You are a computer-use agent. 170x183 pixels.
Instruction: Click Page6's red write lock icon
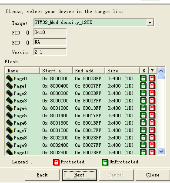(152, 123)
